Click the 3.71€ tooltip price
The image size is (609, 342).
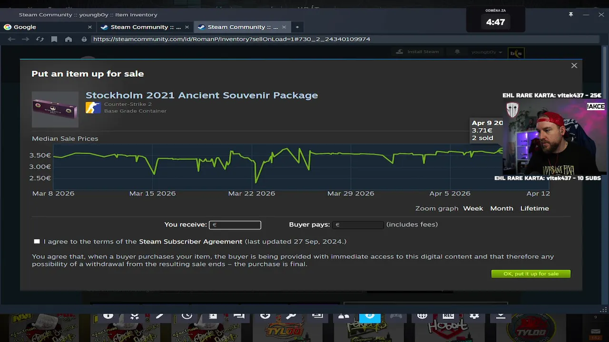(482, 130)
